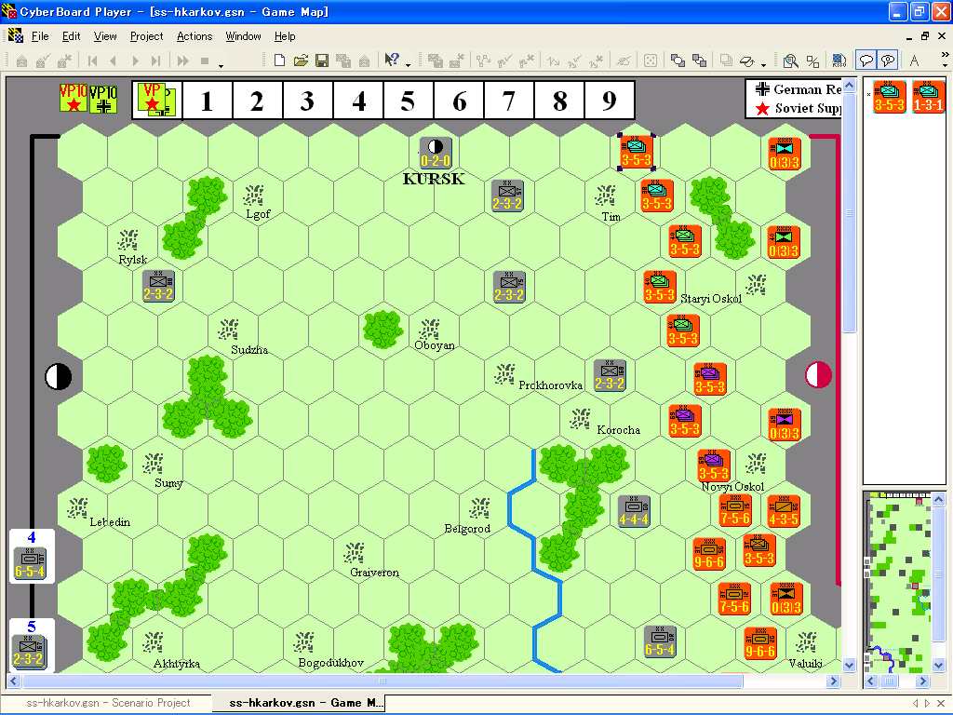Select the 6-5-4 counter under reinforcement box 4
Image resolution: width=953 pixels, height=715 pixels.
pyautogui.click(x=30, y=564)
